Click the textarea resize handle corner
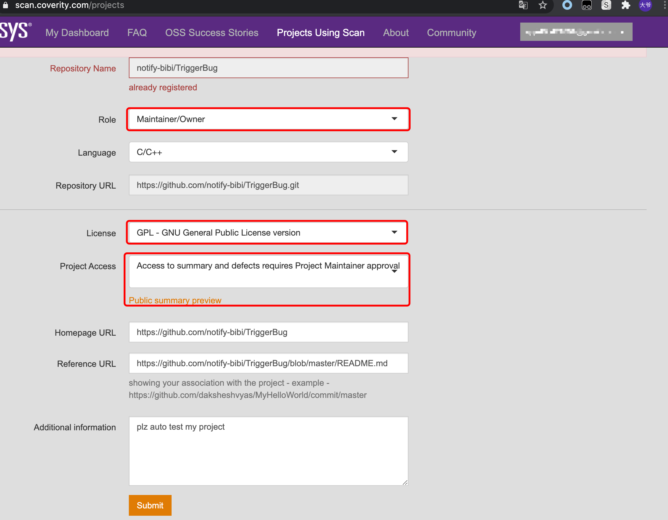This screenshot has width=668, height=520. click(405, 482)
